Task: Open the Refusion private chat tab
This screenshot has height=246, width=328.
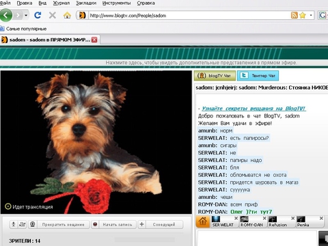Action: pos(279,222)
